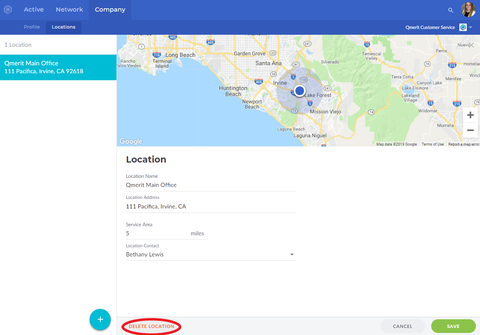Zoom in on the map
This screenshot has height=335, width=480.
click(470, 115)
